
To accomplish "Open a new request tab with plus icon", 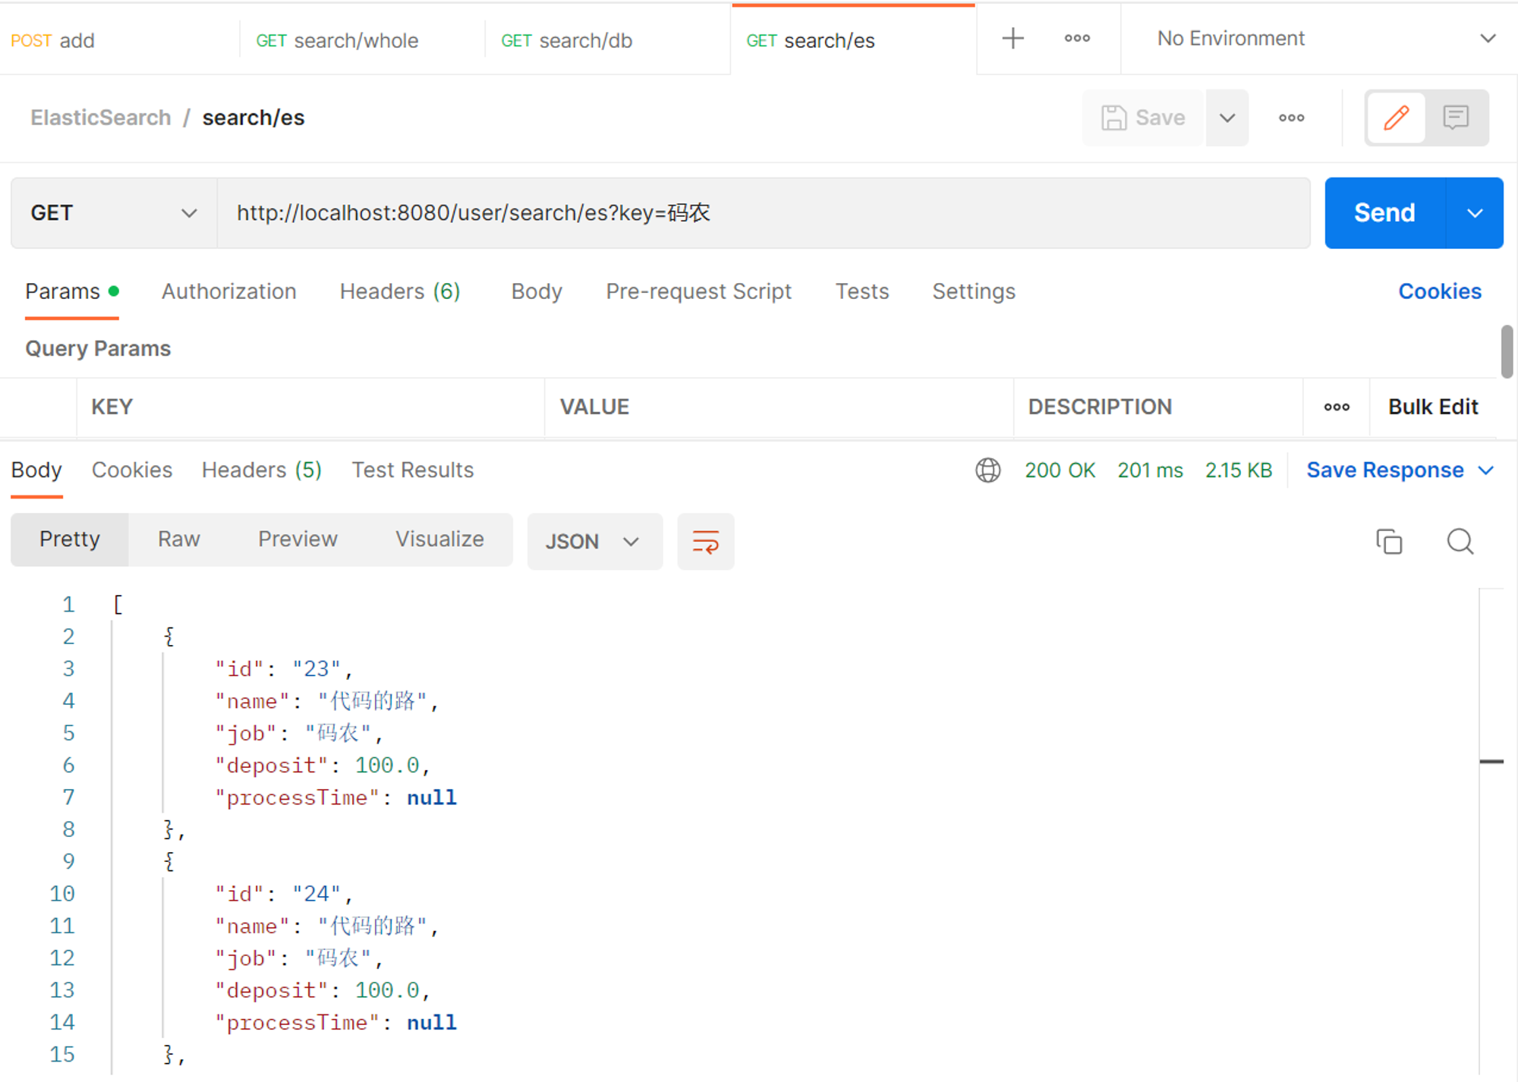I will pyautogui.click(x=1013, y=39).
